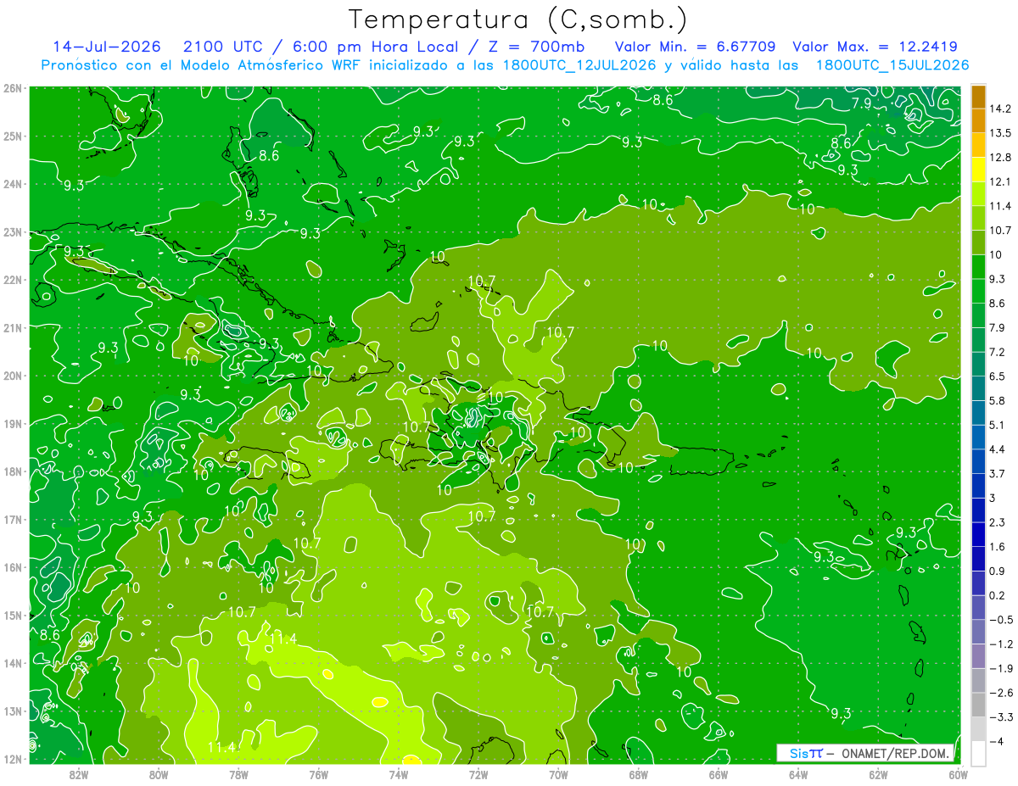Click the colorbar label "-3.3"

point(1000,717)
